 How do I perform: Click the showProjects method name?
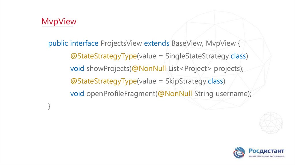pyautogui.click(x=108, y=68)
